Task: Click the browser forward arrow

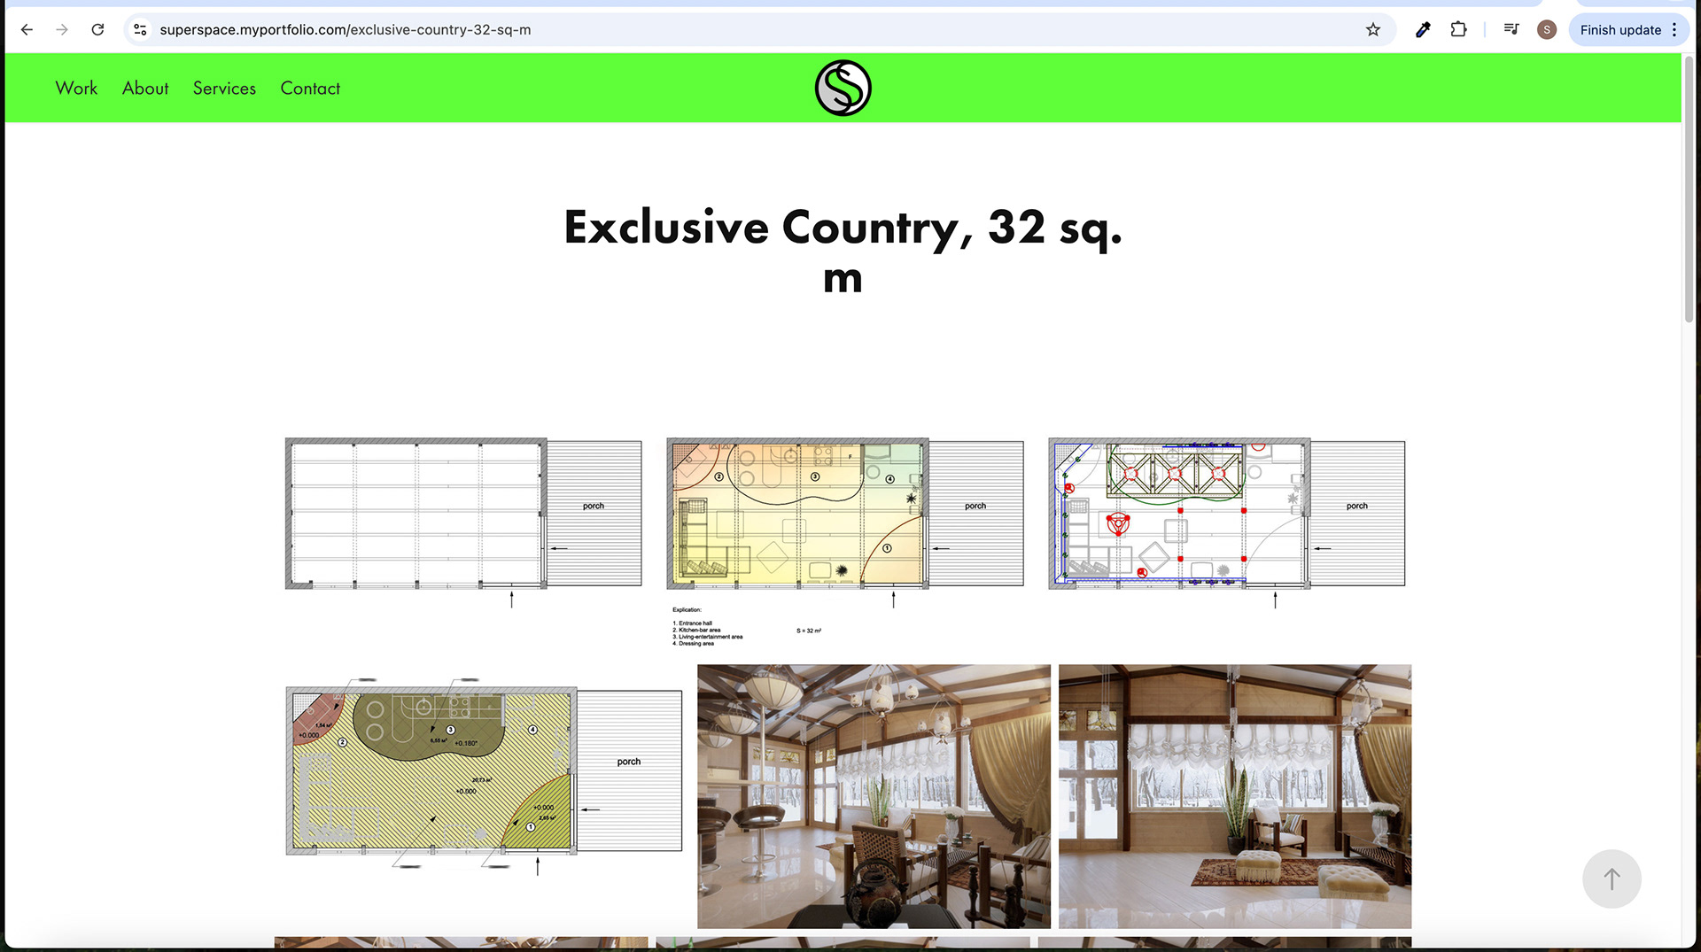Action: (62, 29)
